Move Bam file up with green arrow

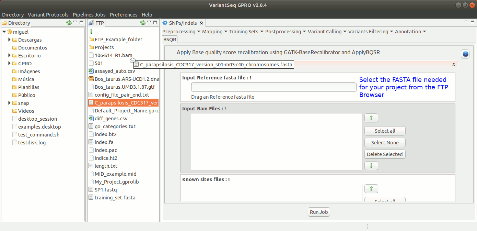point(371,118)
